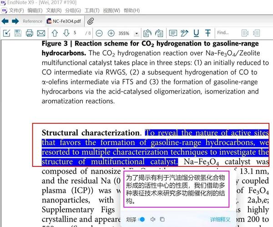Open the 工具(T) menu
This screenshot has height=227, width=273.
pos(92,10)
